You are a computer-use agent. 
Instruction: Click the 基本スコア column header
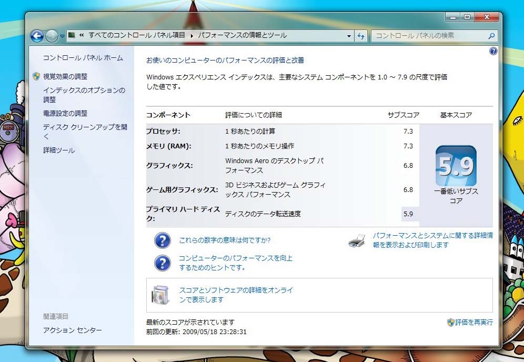(x=456, y=115)
